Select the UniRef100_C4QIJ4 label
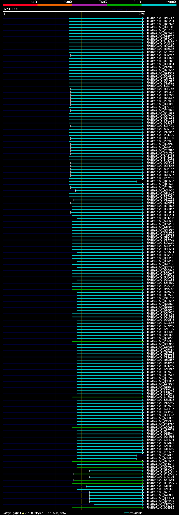The height and width of the screenshot is (515, 179). tap(161, 477)
